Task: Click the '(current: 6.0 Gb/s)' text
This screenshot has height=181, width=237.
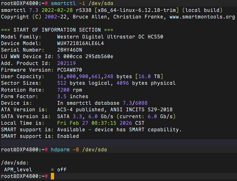Action: [146, 117]
